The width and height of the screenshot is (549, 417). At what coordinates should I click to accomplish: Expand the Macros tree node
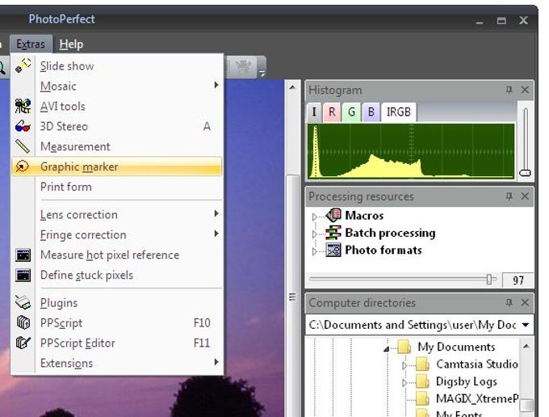(314, 217)
